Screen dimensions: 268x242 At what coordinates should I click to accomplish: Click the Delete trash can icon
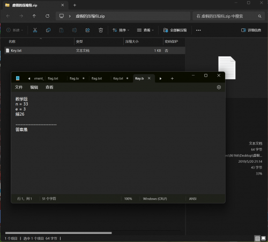pyautogui.click(x=101, y=30)
